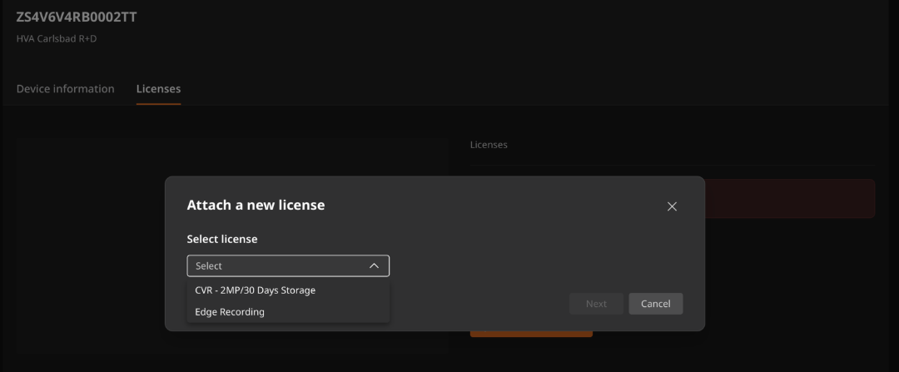
Task: Close the Attach a new license dialog
Action: (672, 206)
